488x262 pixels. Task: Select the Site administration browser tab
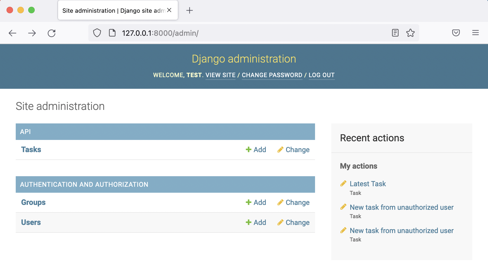click(118, 10)
